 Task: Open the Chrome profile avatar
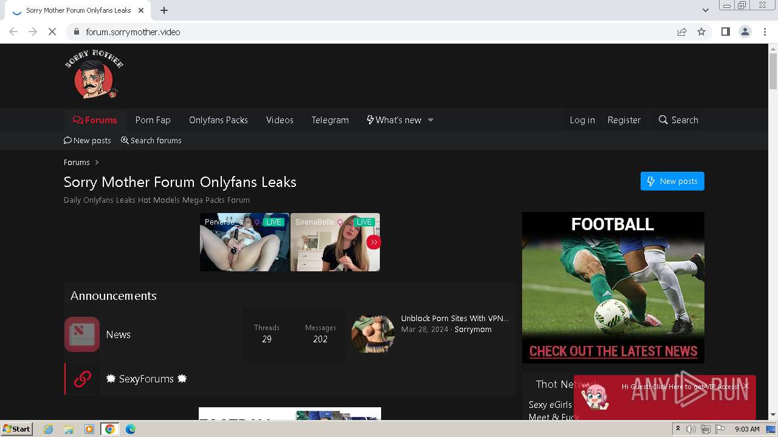(745, 32)
